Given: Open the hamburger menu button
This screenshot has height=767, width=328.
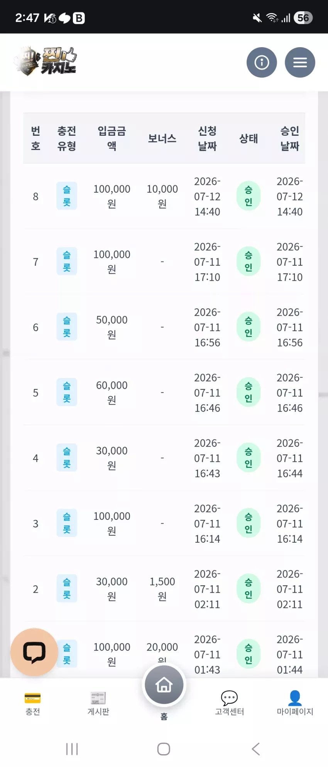Looking at the screenshot, I should [300, 62].
